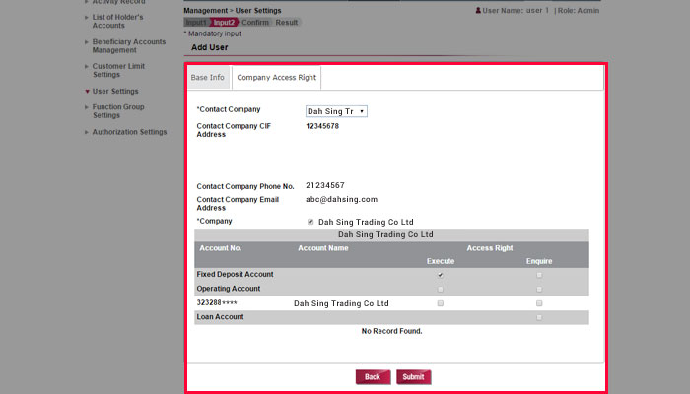Viewport: 690px width, 394px height.
Task: Open Authorization Settings menu item
Action: tap(129, 132)
